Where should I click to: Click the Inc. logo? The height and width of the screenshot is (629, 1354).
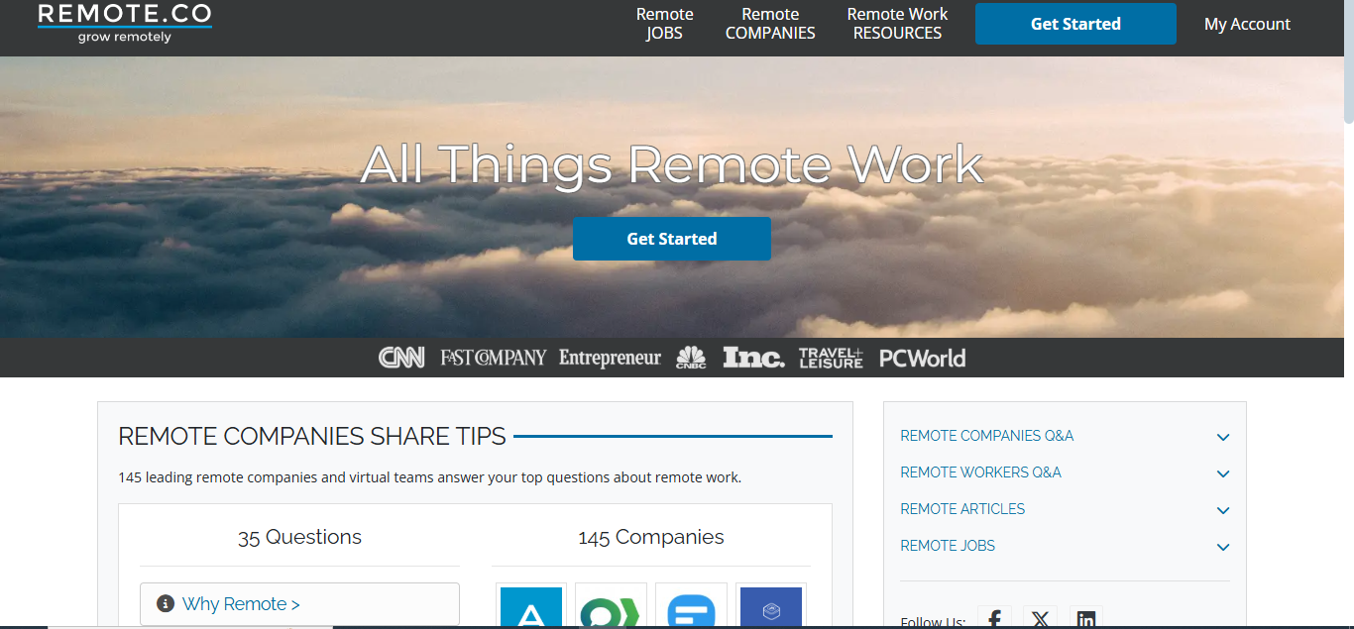(x=753, y=358)
